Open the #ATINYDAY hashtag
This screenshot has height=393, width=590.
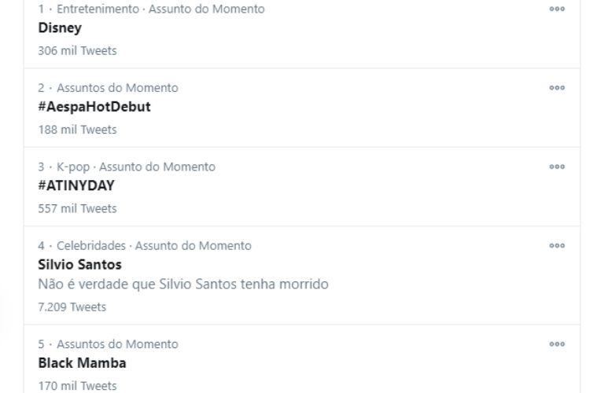pyautogui.click(x=76, y=186)
